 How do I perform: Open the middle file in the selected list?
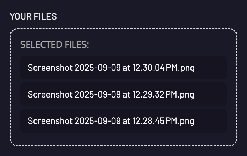click(111, 94)
